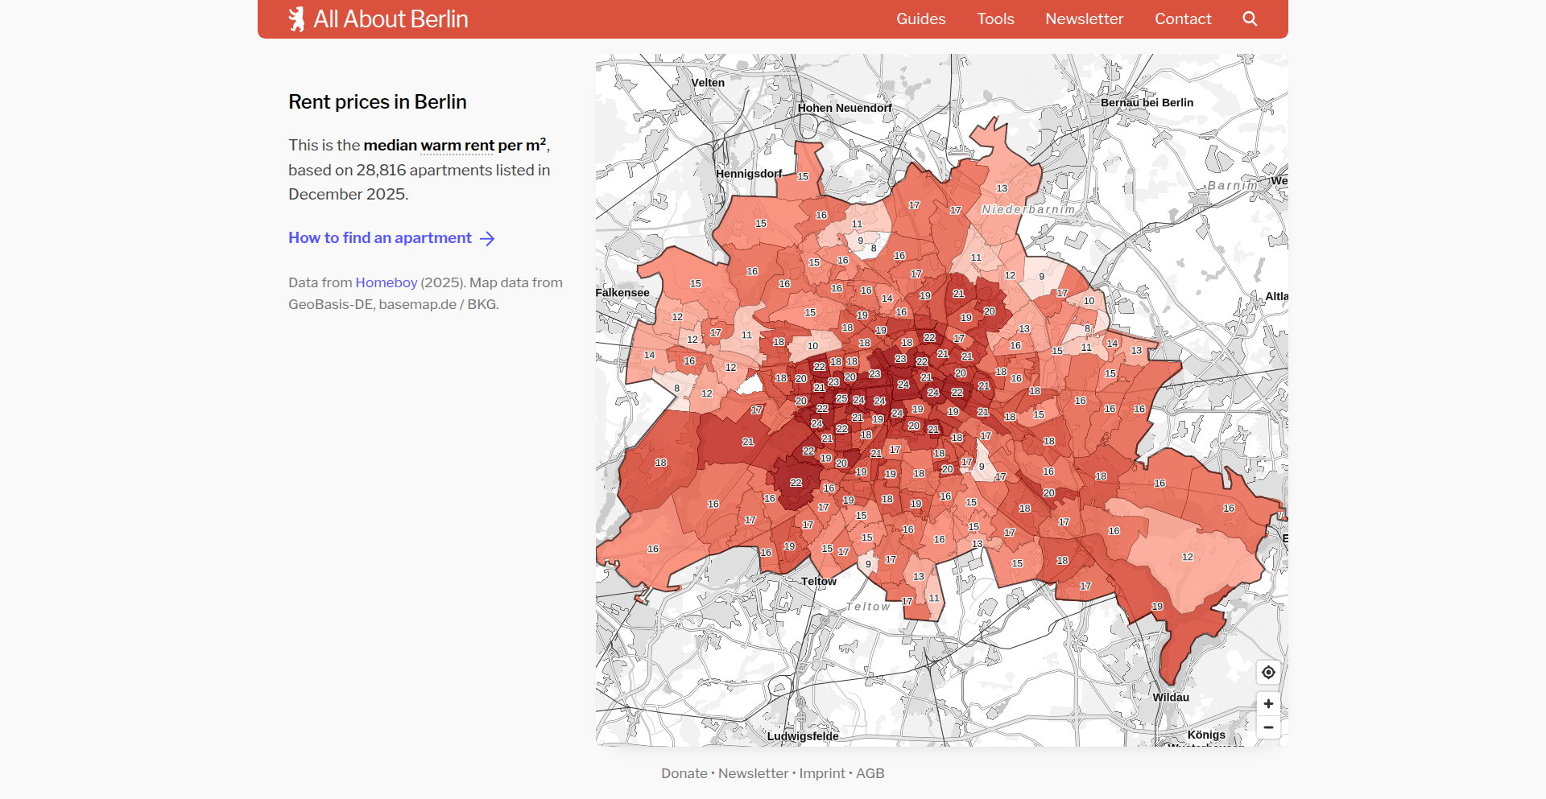This screenshot has width=1546, height=799.
Task: Select the dark district labeled 25
Action: tap(841, 398)
